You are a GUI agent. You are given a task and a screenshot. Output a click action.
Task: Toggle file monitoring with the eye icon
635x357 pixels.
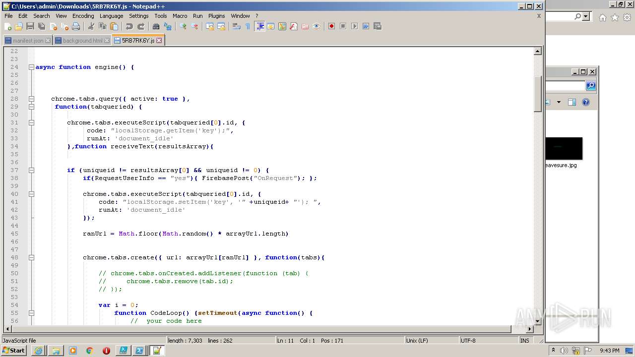[x=317, y=26]
